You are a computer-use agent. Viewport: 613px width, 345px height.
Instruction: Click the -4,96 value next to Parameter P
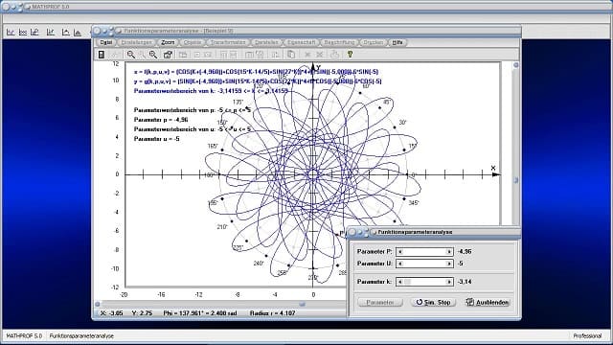click(x=464, y=251)
